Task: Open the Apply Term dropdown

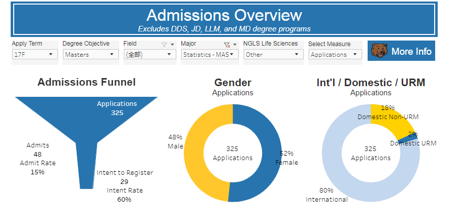Action: coord(35,55)
